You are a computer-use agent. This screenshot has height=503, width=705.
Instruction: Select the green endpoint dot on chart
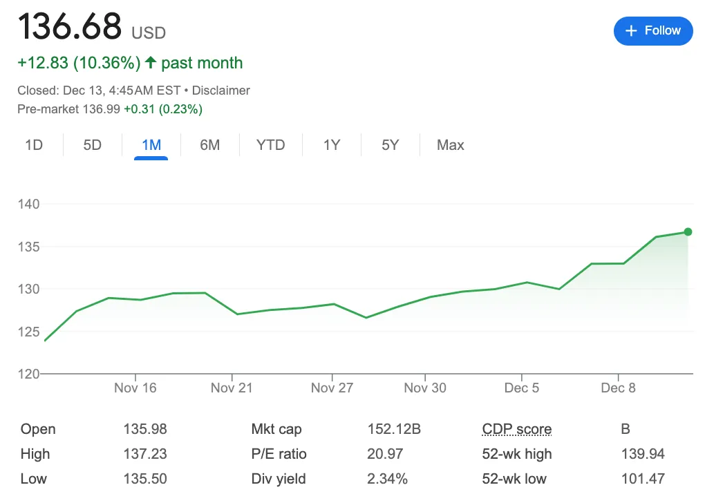(688, 232)
